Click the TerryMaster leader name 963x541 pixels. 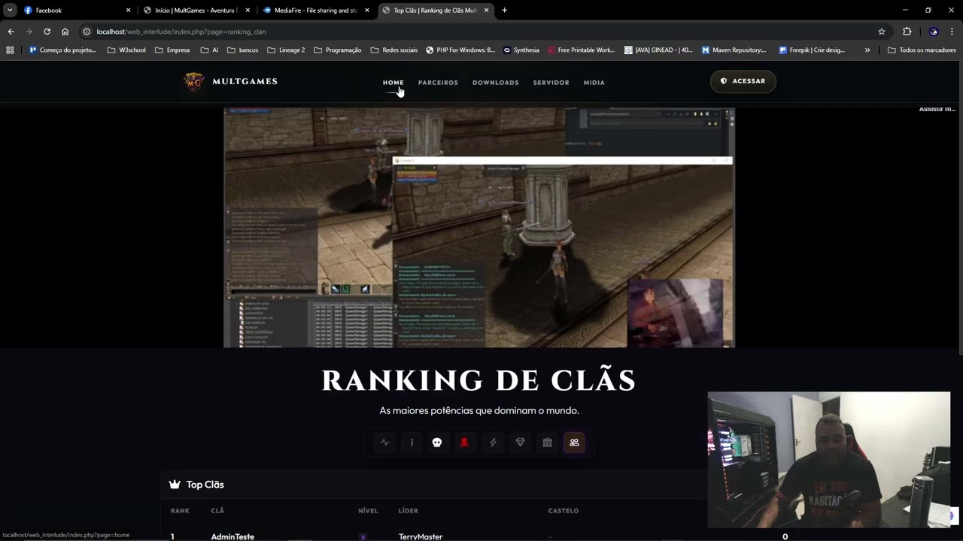(421, 536)
